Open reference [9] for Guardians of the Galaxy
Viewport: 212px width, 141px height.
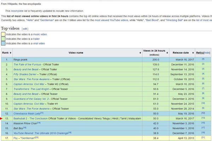coord(203,98)
